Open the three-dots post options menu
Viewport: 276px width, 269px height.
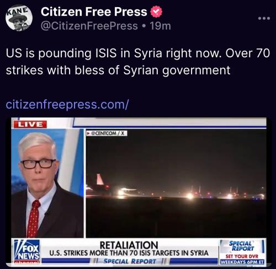tap(264, 18)
